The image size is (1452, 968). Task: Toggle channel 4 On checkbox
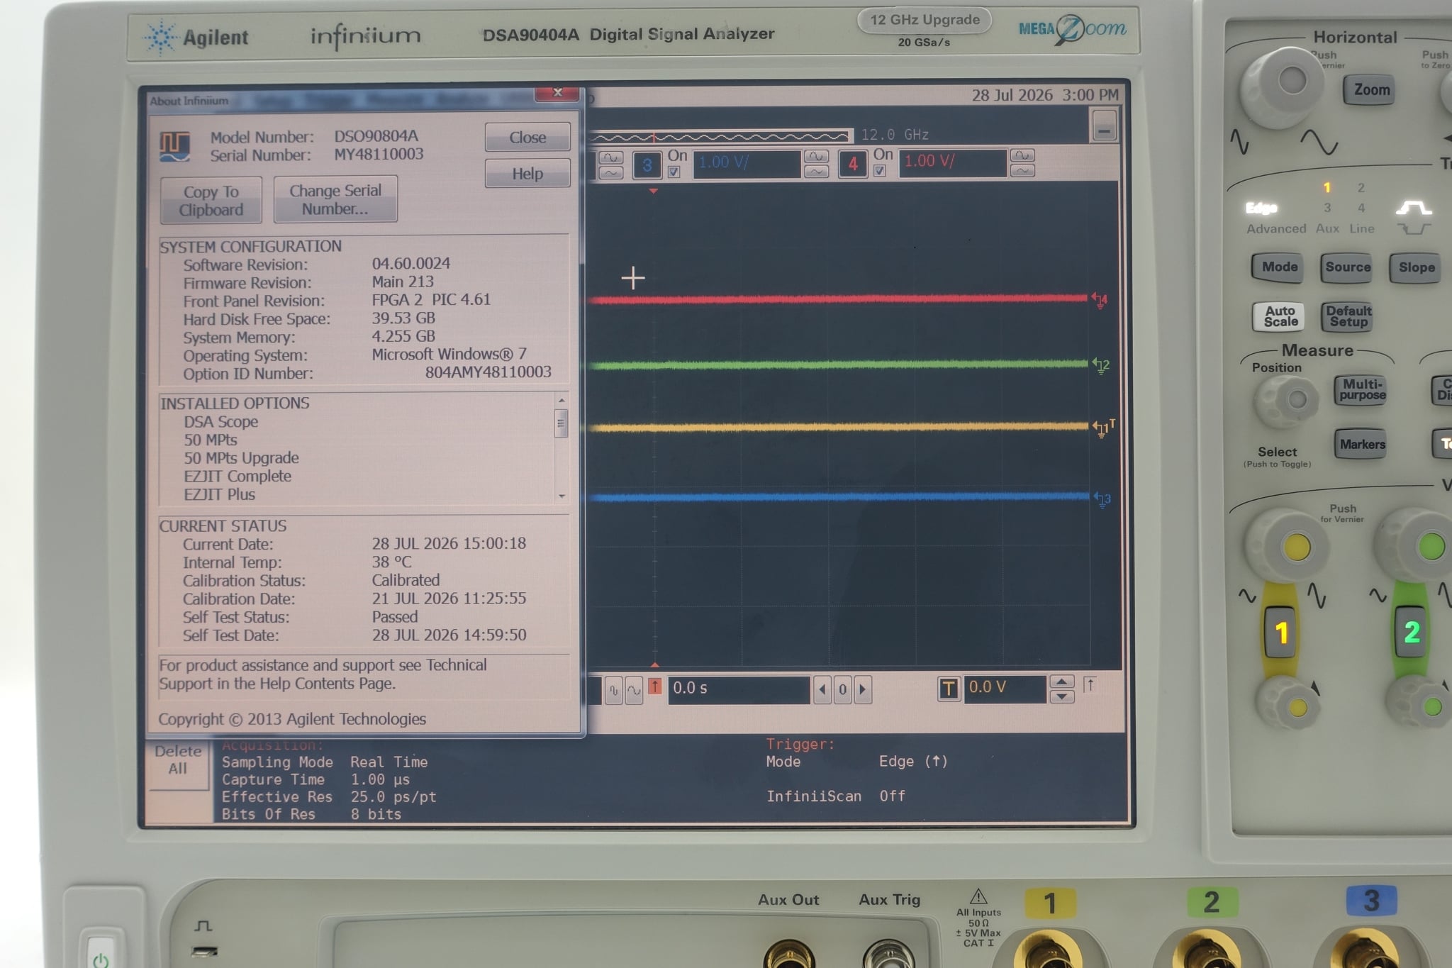879,171
